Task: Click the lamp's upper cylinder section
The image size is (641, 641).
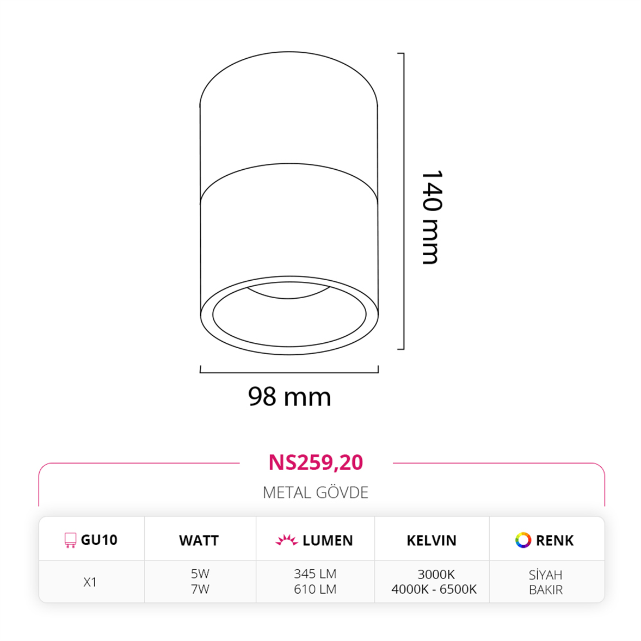Action: pos(289,127)
